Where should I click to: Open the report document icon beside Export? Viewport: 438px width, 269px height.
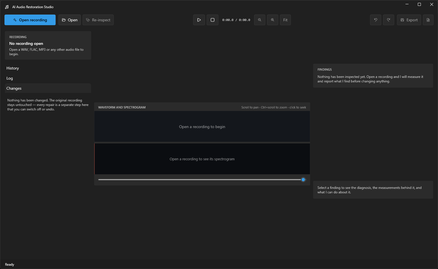coord(428,20)
